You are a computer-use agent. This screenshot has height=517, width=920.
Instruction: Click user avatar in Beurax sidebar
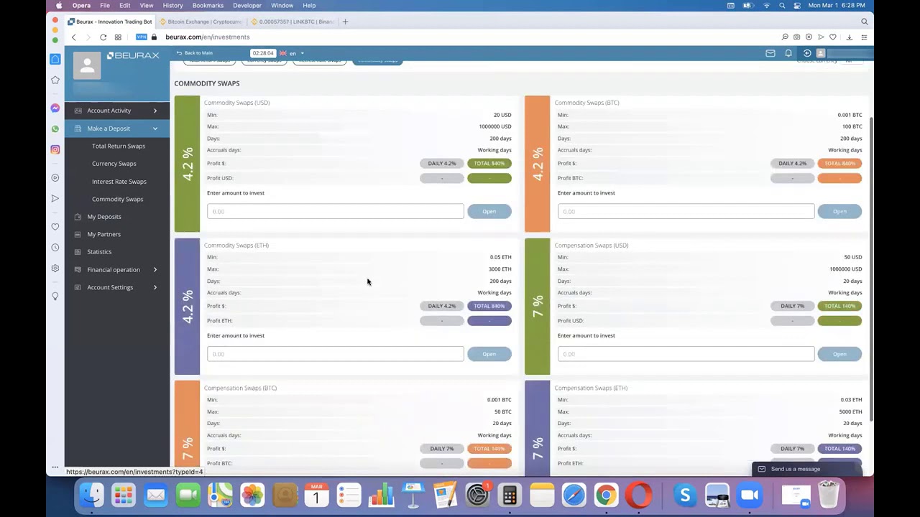pyautogui.click(x=87, y=66)
